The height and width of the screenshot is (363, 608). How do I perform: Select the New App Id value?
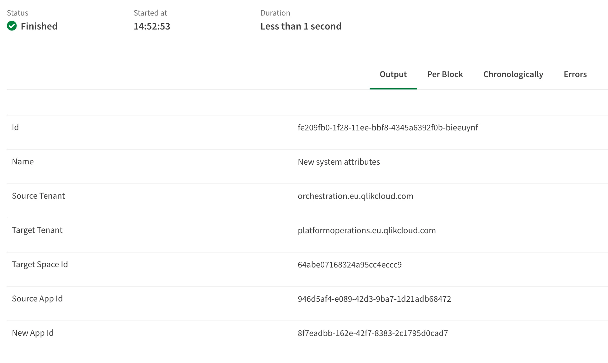(372, 333)
